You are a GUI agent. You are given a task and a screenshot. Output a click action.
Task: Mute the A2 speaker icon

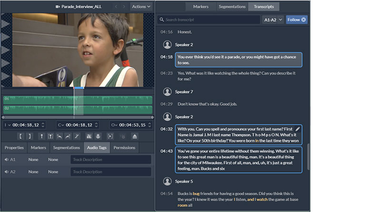[x=6, y=172]
